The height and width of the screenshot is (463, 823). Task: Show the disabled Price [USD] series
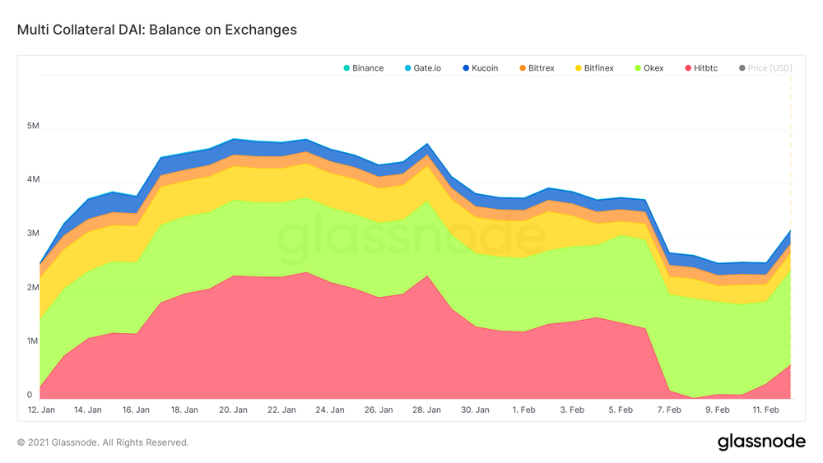(770, 68)
